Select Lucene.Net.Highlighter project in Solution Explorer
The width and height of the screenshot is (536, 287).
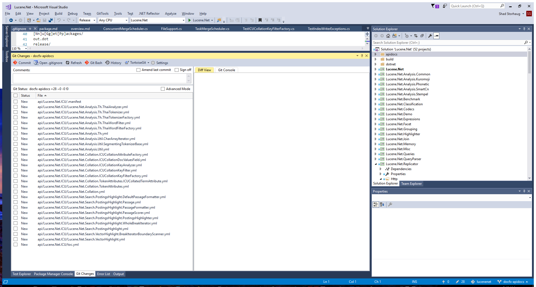pos(403,134)
